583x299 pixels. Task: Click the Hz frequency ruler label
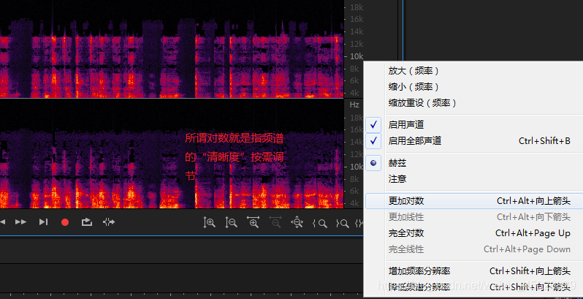(354, 105)
